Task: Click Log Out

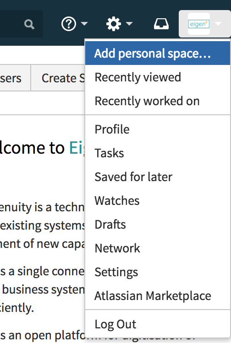Action: (158, 324)
